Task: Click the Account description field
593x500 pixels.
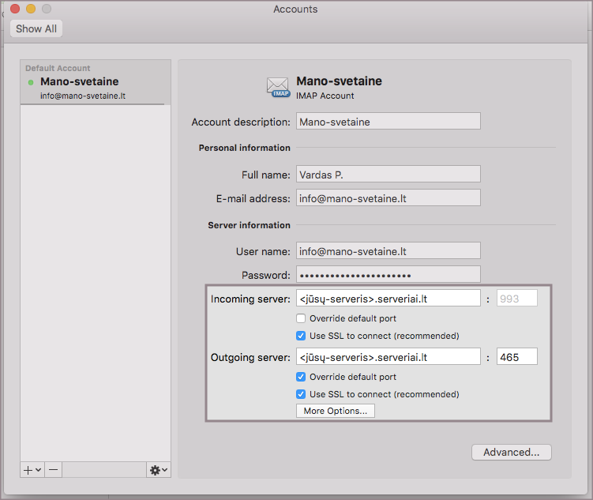Action: coord(388,122)
